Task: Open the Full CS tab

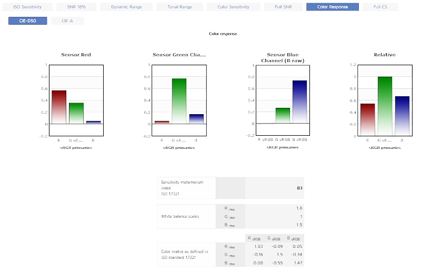Action: pyautogui.click(x=380, y=7)
